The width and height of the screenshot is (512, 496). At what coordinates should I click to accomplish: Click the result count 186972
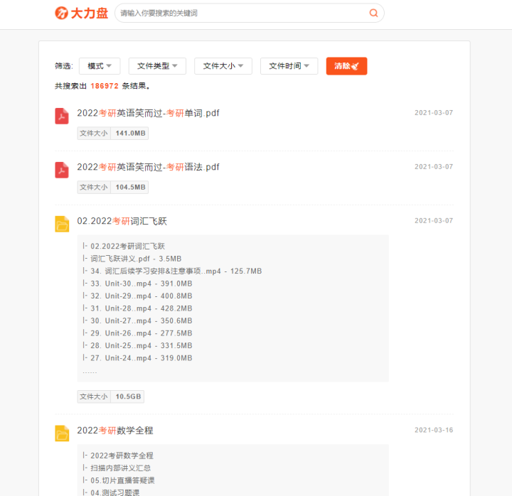pyautogui.click(x=105, y=86)
